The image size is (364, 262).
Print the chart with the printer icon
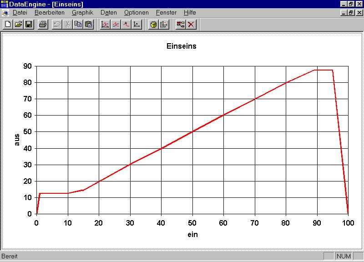42,24
